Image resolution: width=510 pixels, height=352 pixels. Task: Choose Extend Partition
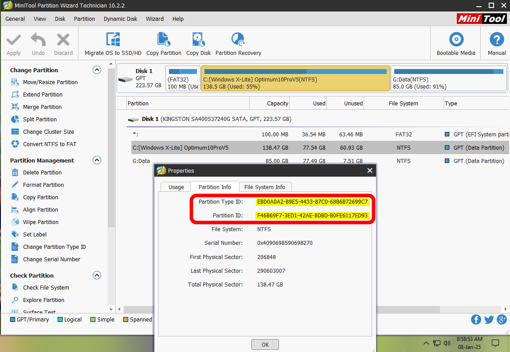click(x=43, y=94)
